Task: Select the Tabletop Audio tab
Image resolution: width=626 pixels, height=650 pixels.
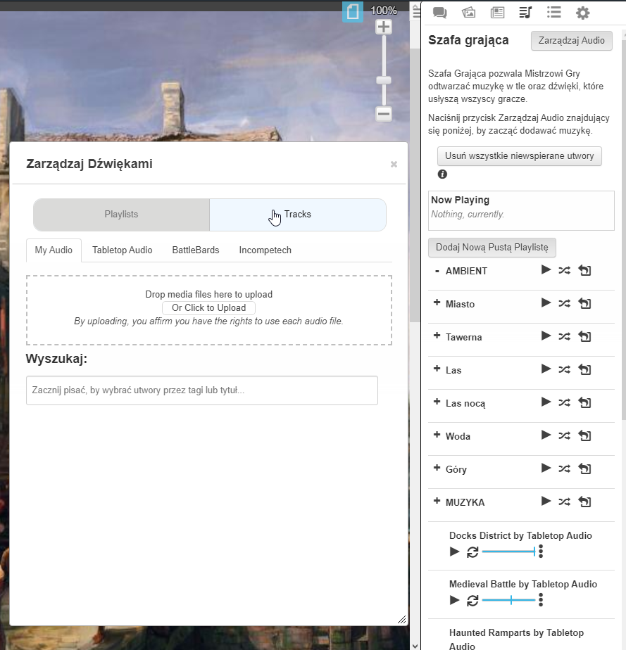Action: point(123,250)
